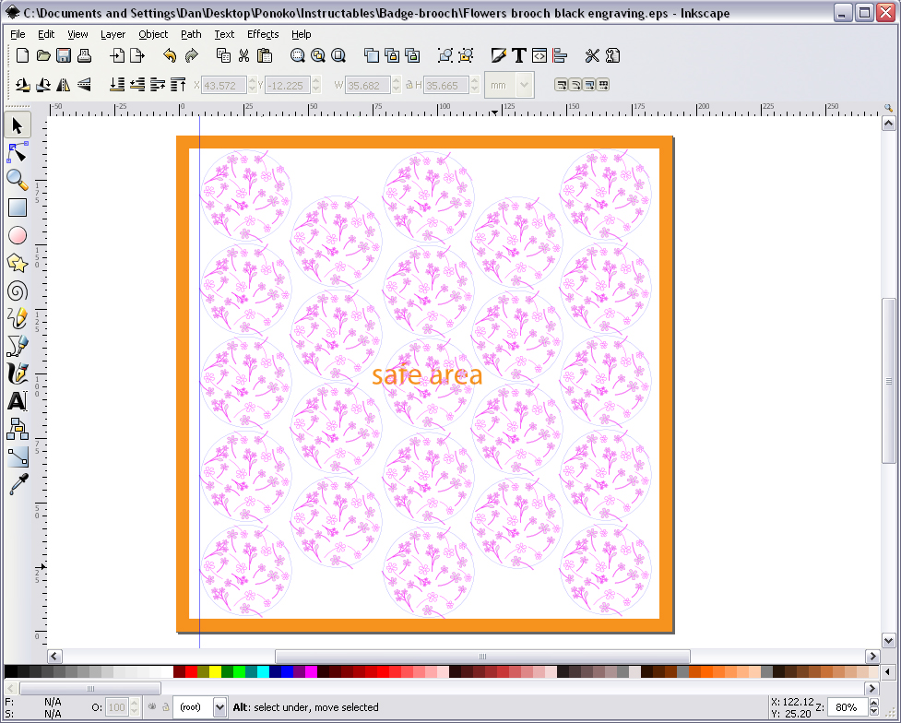The image size is (901, 723).
Task: Undo the last action
Action: tap(170, 55)
